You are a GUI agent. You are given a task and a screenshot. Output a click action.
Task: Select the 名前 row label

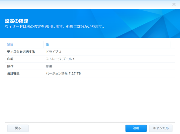10,59
